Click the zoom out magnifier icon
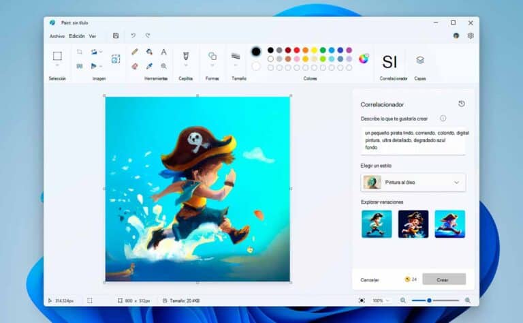 coord(403,301)
